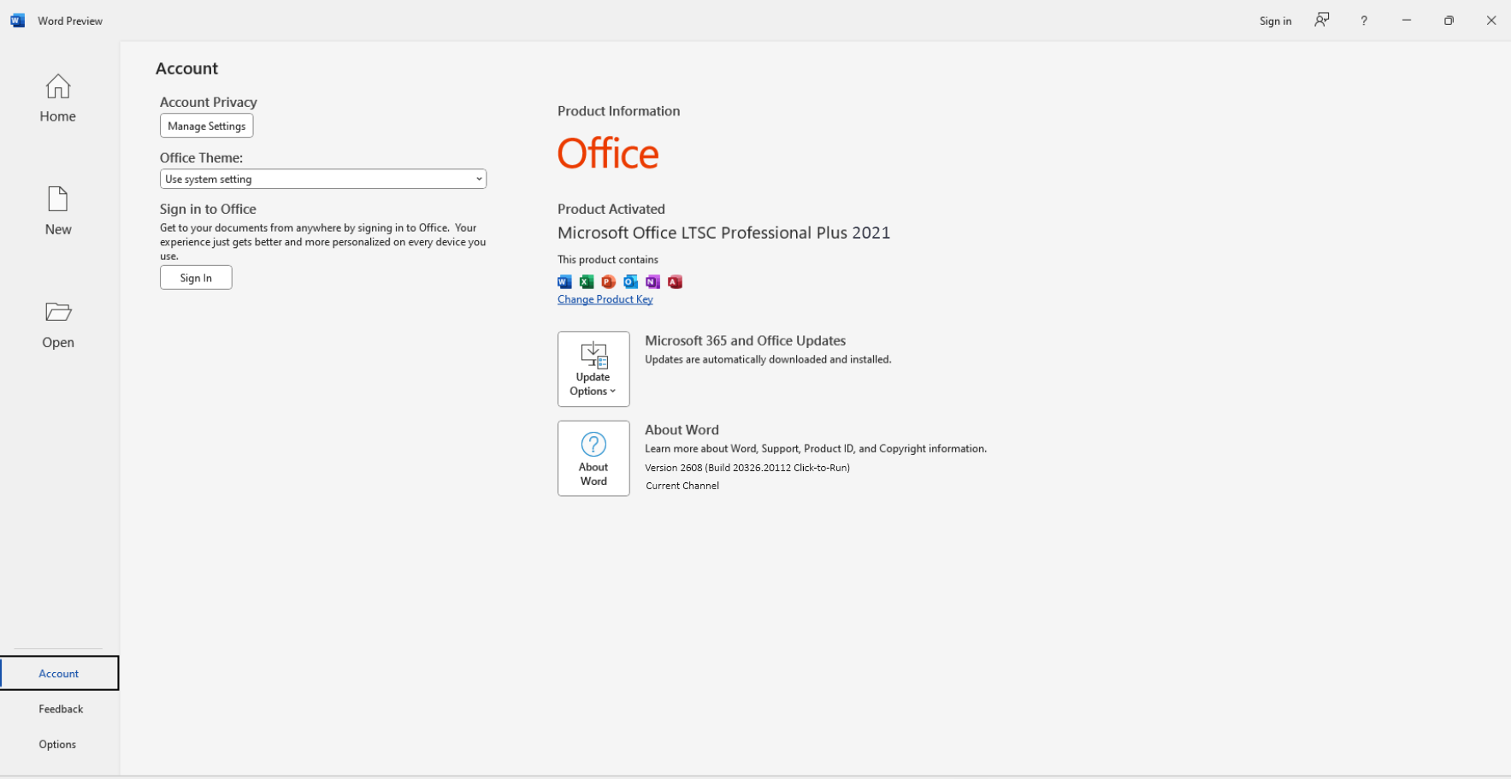Open Options in the sidebar
The width and height of the screenshot is (1511, 779).
tap(57, 744)
